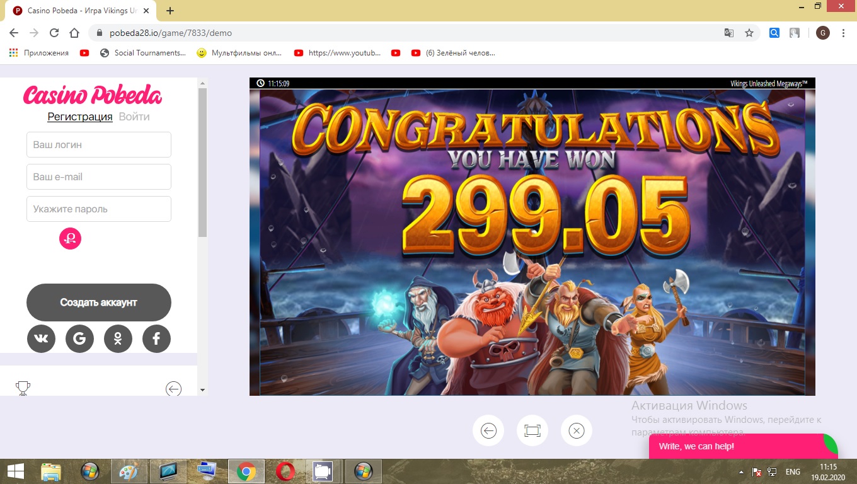Focus the Ваш логин input field
The width and height of the screenshot is (857, 484).
click(99, 144)
